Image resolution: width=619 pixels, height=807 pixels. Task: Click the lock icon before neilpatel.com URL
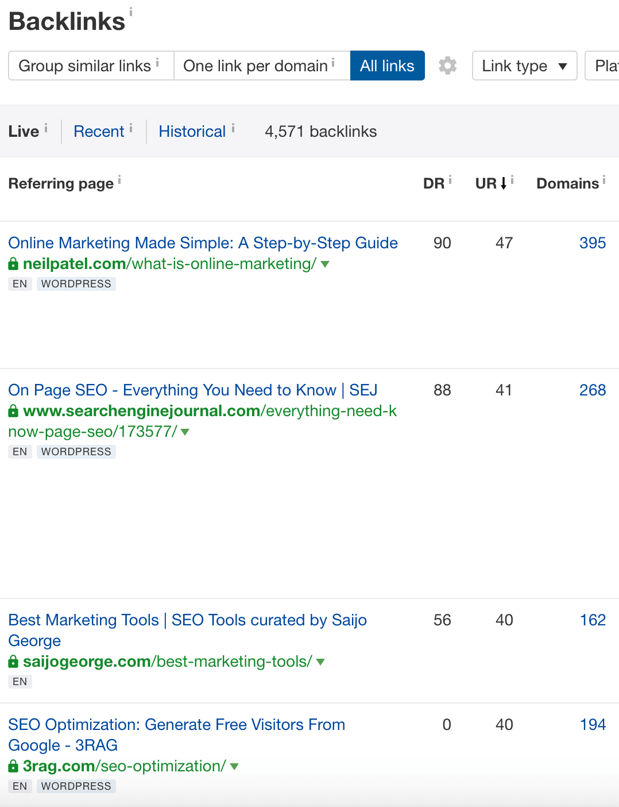click(x=13, y=264)
